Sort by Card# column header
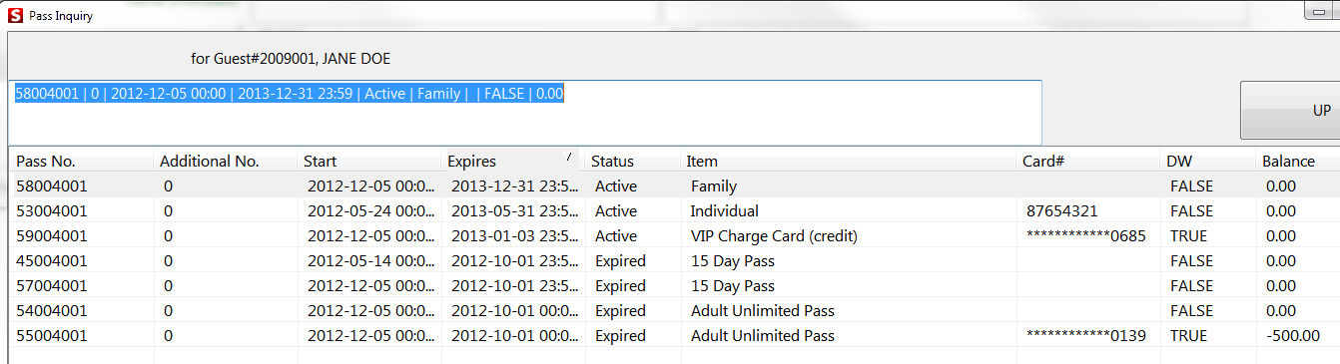Image resolution: width=1340 pixels, height=364 pixels. click(x=1088, y=161)
